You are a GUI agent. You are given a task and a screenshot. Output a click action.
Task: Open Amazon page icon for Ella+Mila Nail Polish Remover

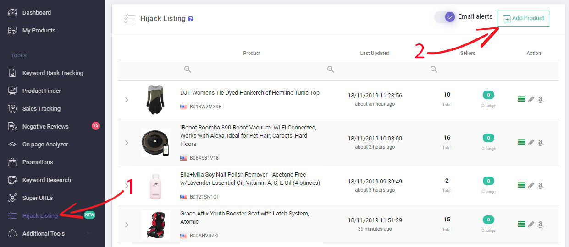tap(541, 185)
